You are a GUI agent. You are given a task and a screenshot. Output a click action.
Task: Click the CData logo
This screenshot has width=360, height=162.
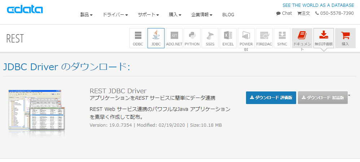tap(25, 10)
